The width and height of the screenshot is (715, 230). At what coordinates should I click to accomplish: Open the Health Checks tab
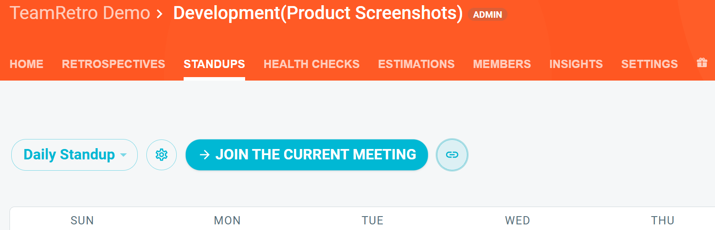coord(311,64)
